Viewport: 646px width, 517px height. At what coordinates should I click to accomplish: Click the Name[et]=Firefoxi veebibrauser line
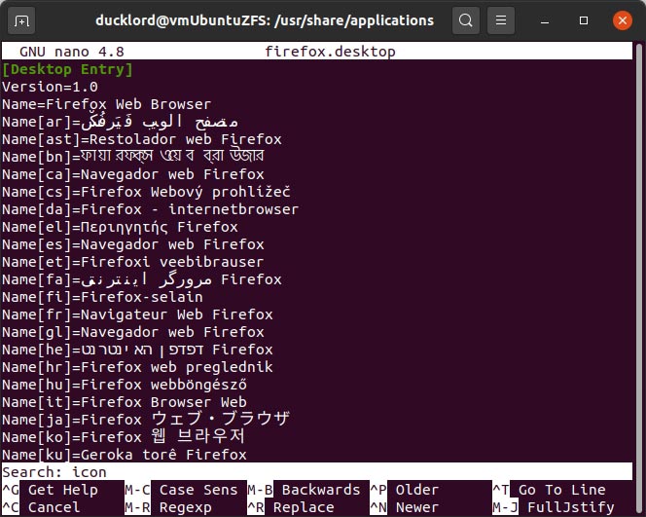pyautogui.click(x=133, y=262)
